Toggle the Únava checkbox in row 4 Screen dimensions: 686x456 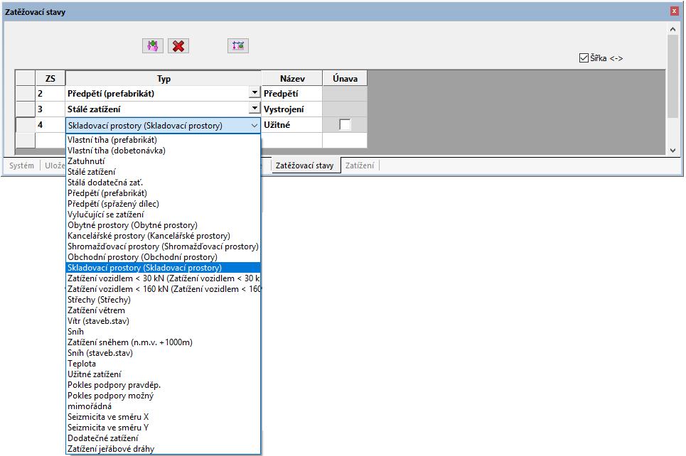coord(345,125)
